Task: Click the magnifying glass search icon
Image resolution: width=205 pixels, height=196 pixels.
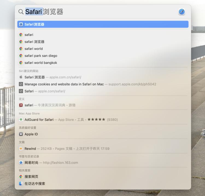Action: [x=21, y=12]
